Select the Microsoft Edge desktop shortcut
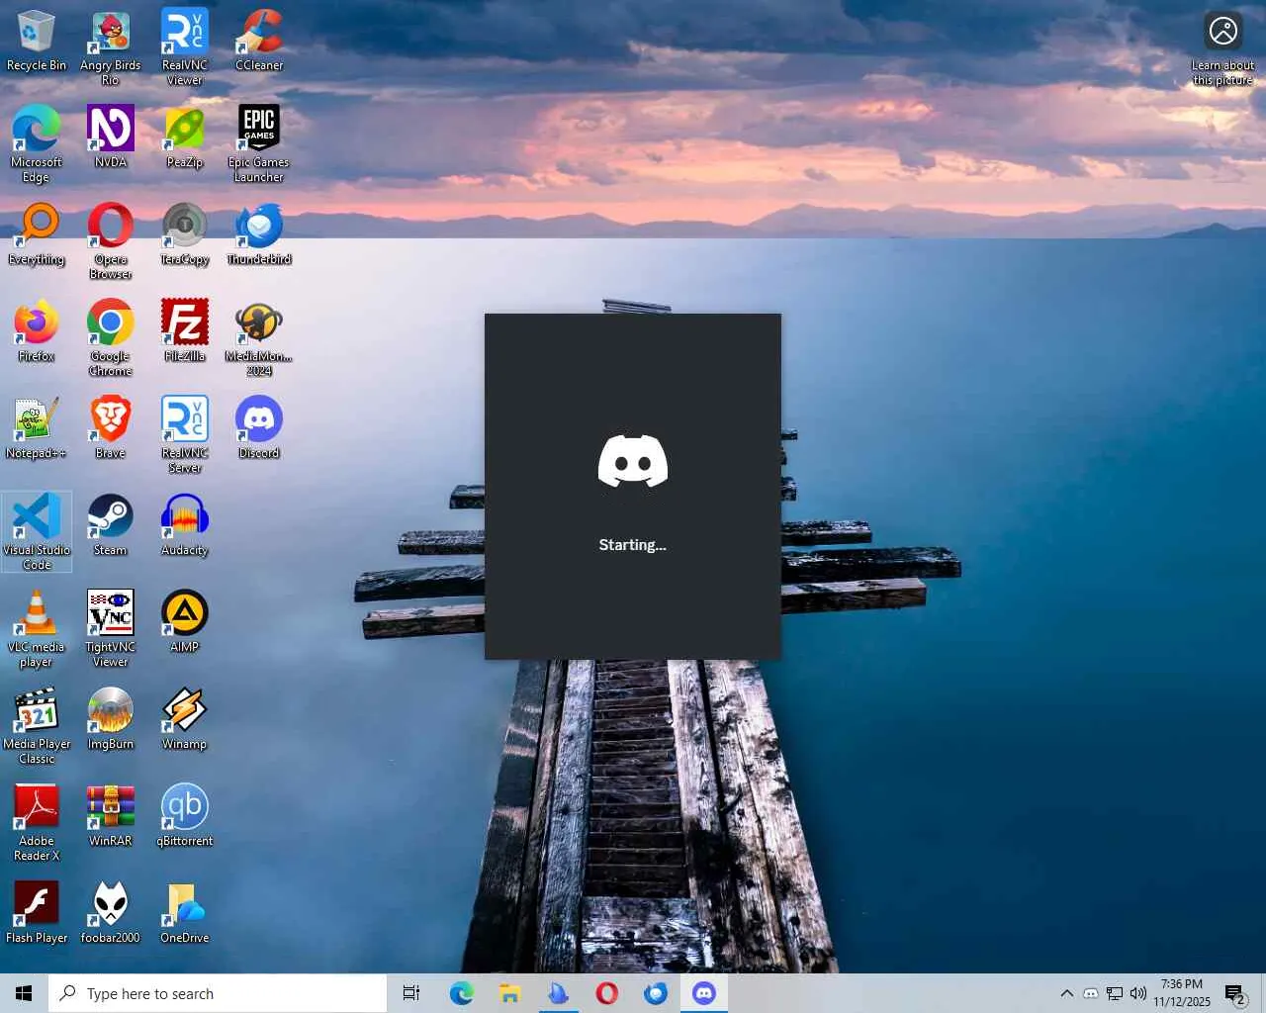The width and height of the screenshot is (1266, 1013). pyautogui.click(x=37, y=144)
